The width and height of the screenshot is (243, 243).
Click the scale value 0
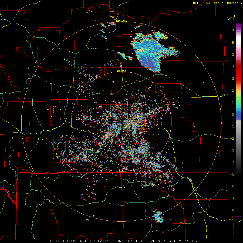(233, 114)
